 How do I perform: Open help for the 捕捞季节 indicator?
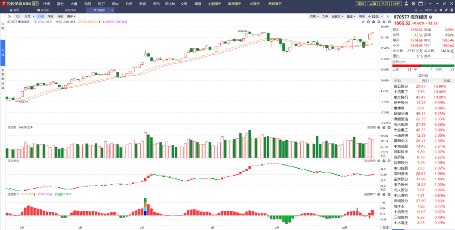tap(384, 194)
